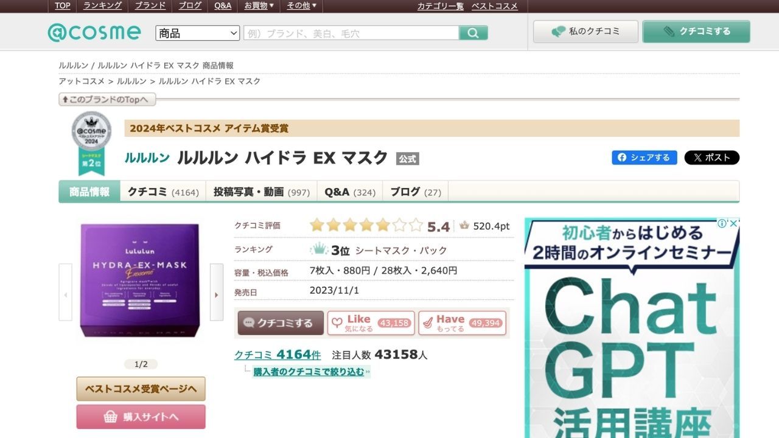
Task: Click the search keyword input field
Action: tap(351, 33)
